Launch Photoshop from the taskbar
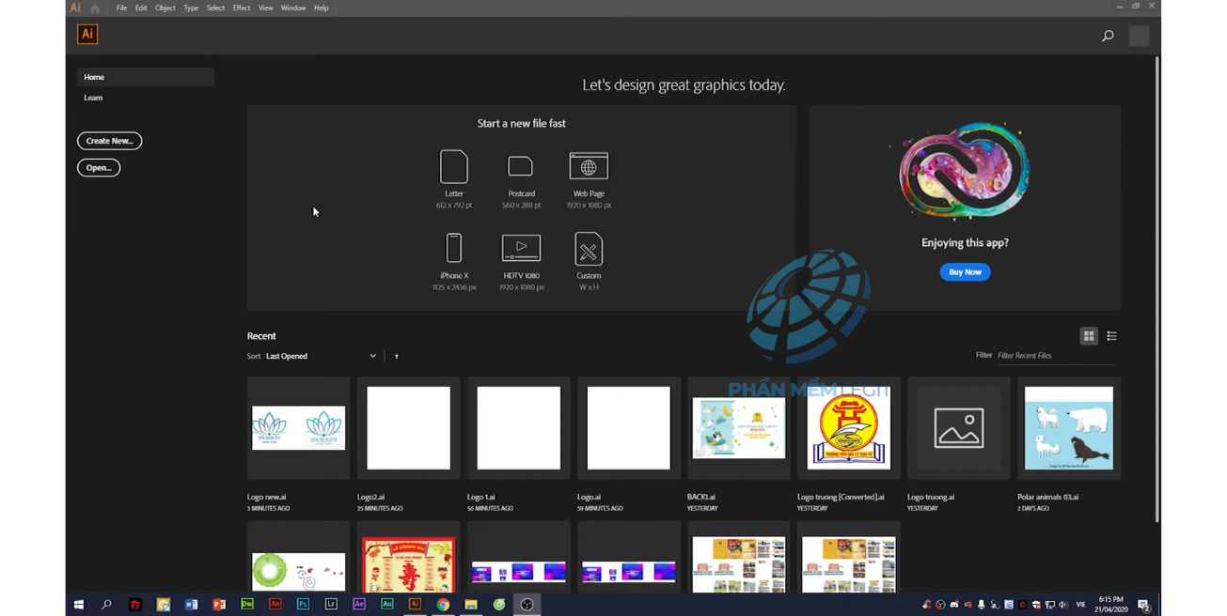 (303, 605)
